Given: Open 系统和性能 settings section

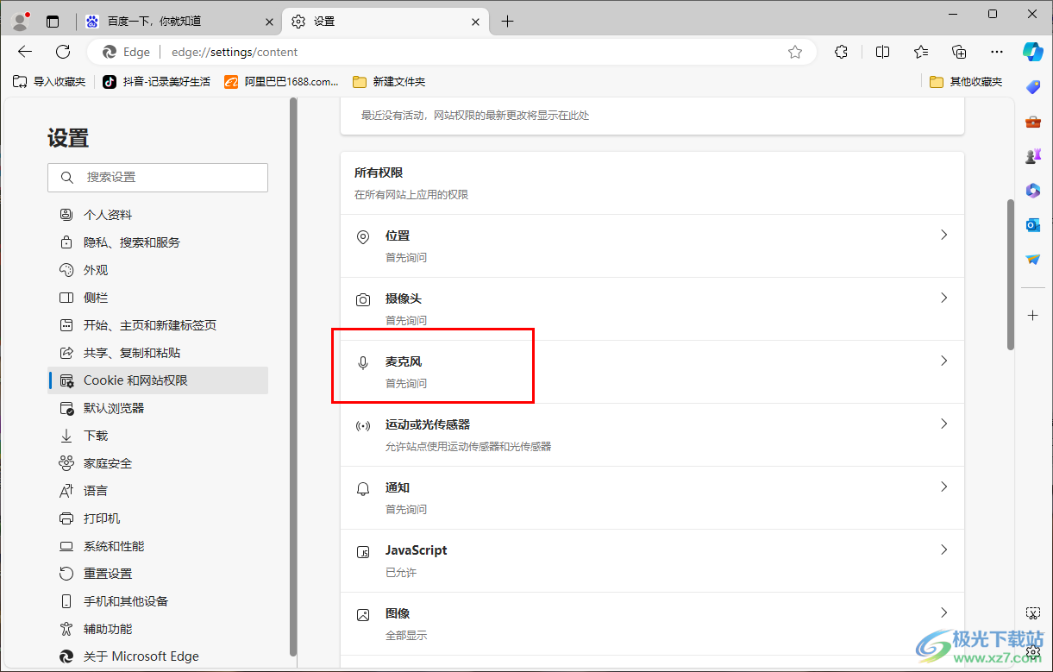Looking at the screenshot, I should click(158, 546).
